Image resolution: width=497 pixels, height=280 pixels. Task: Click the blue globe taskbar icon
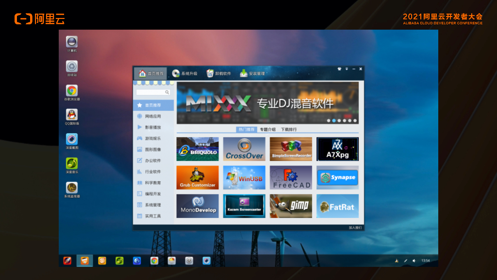point(137,261)
